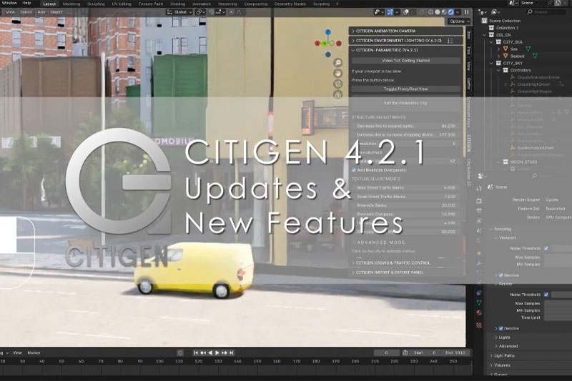The height and width of the screenshot is (381, 572).
Task: Open the timeline Marker menu
Action: pyautogui.click(x=34, y=352)
